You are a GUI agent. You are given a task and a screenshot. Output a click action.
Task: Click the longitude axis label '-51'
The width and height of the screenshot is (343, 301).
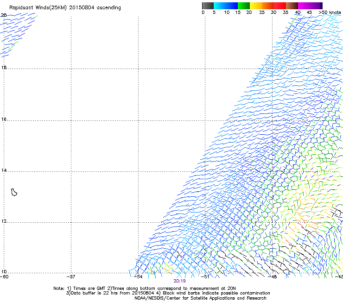205,277
